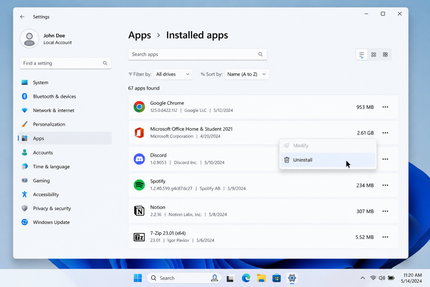Viewport: 430px width, 287px height.
Task: Open more options for Discord
Action: tap(385, 159)
